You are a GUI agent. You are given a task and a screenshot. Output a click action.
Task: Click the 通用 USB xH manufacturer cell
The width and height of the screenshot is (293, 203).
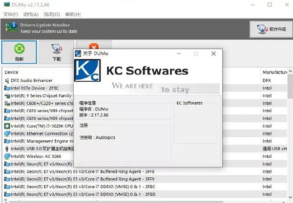(274, 149)
